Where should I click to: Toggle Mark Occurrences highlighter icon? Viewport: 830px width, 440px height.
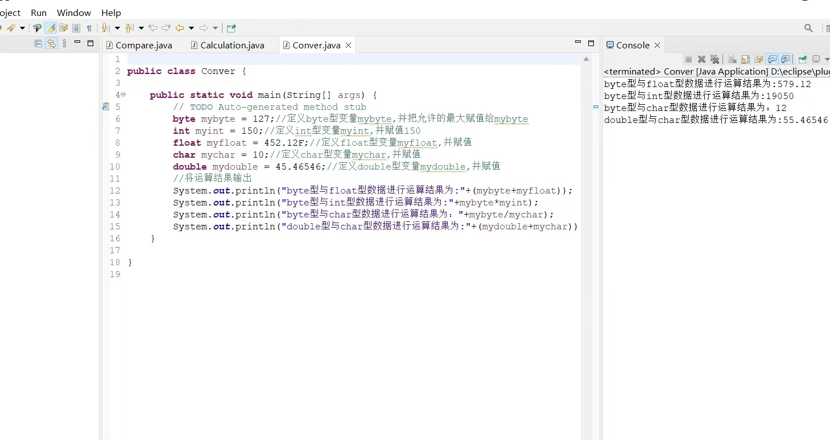51,28
